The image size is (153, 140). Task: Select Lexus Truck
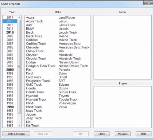[x=67, y=25]
